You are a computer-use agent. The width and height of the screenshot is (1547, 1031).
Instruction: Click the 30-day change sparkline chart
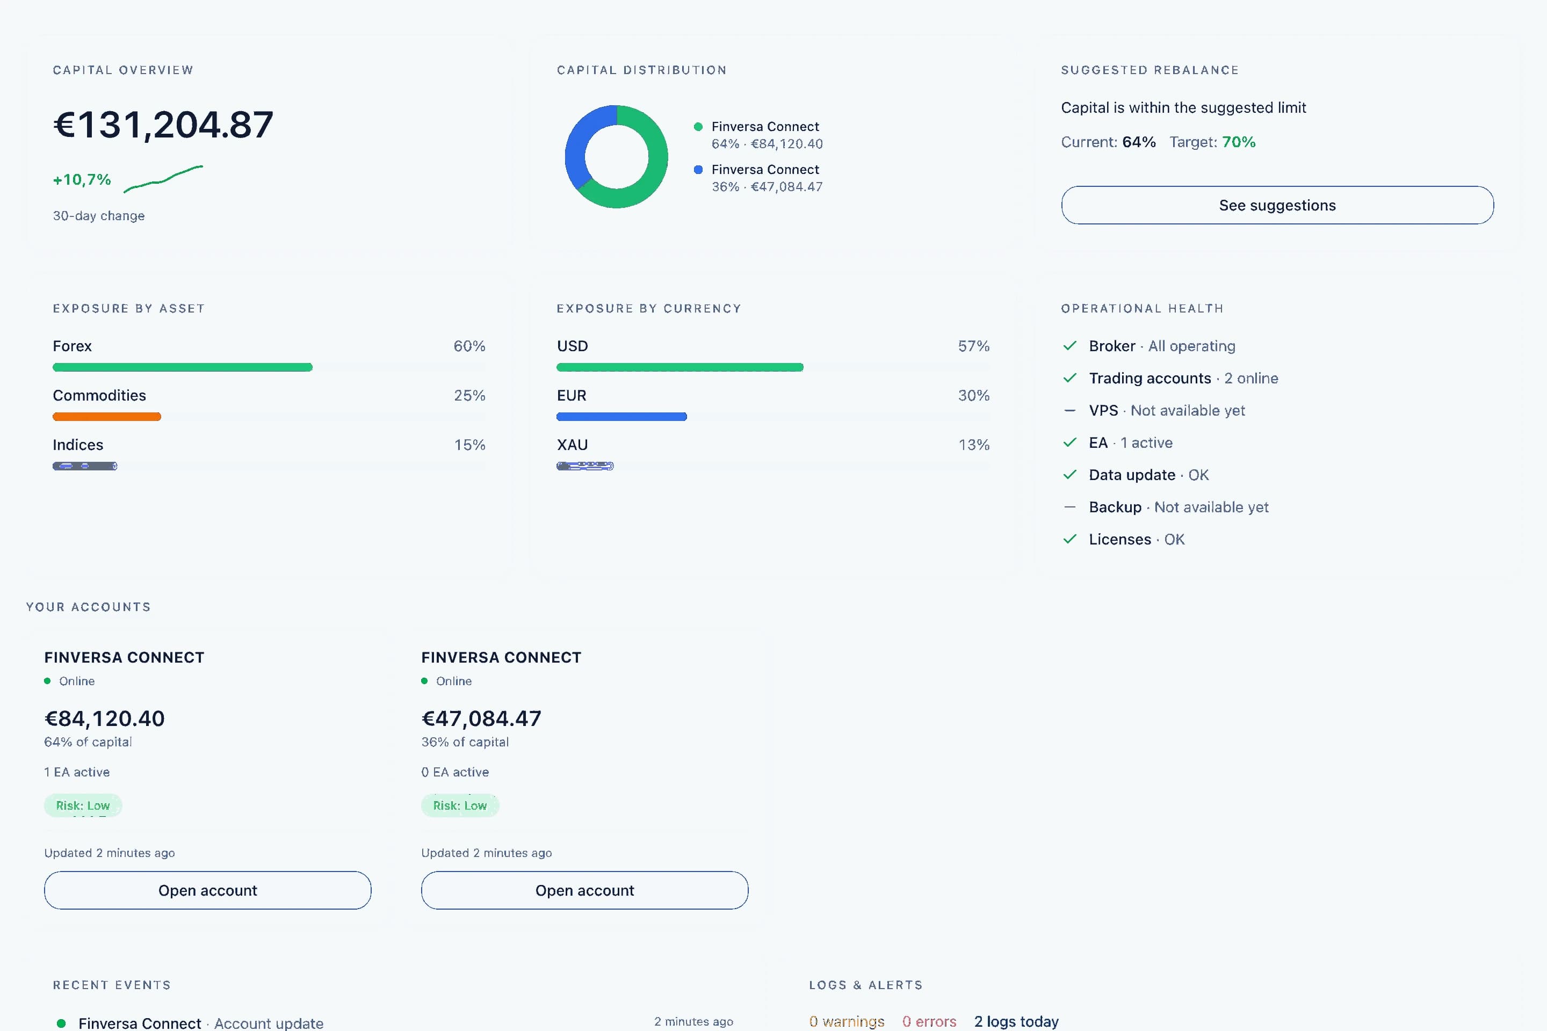tap(163, 179)
